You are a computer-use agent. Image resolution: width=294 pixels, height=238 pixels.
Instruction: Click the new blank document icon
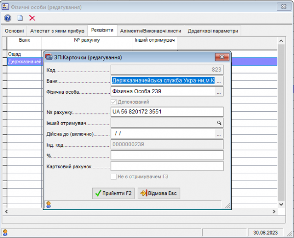point(20,18)
